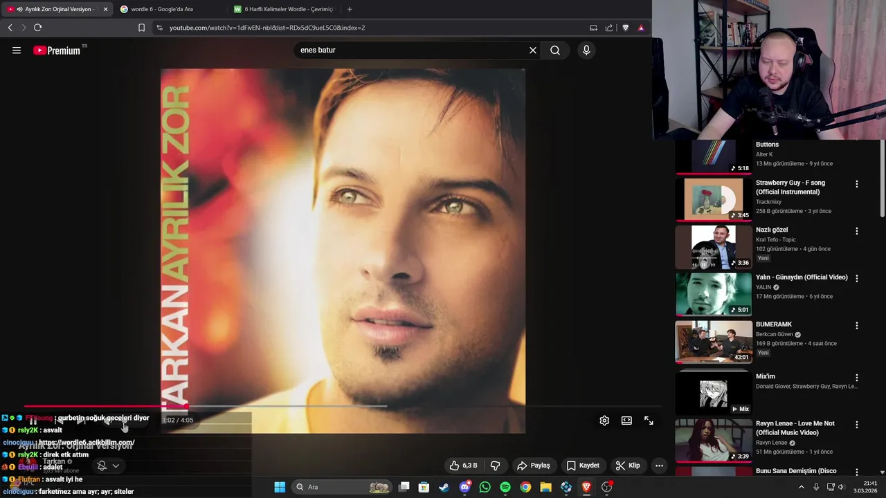886x498 pixels.
Task: Like the video with 6,3 B likes
Action: [x=463, y=465]
